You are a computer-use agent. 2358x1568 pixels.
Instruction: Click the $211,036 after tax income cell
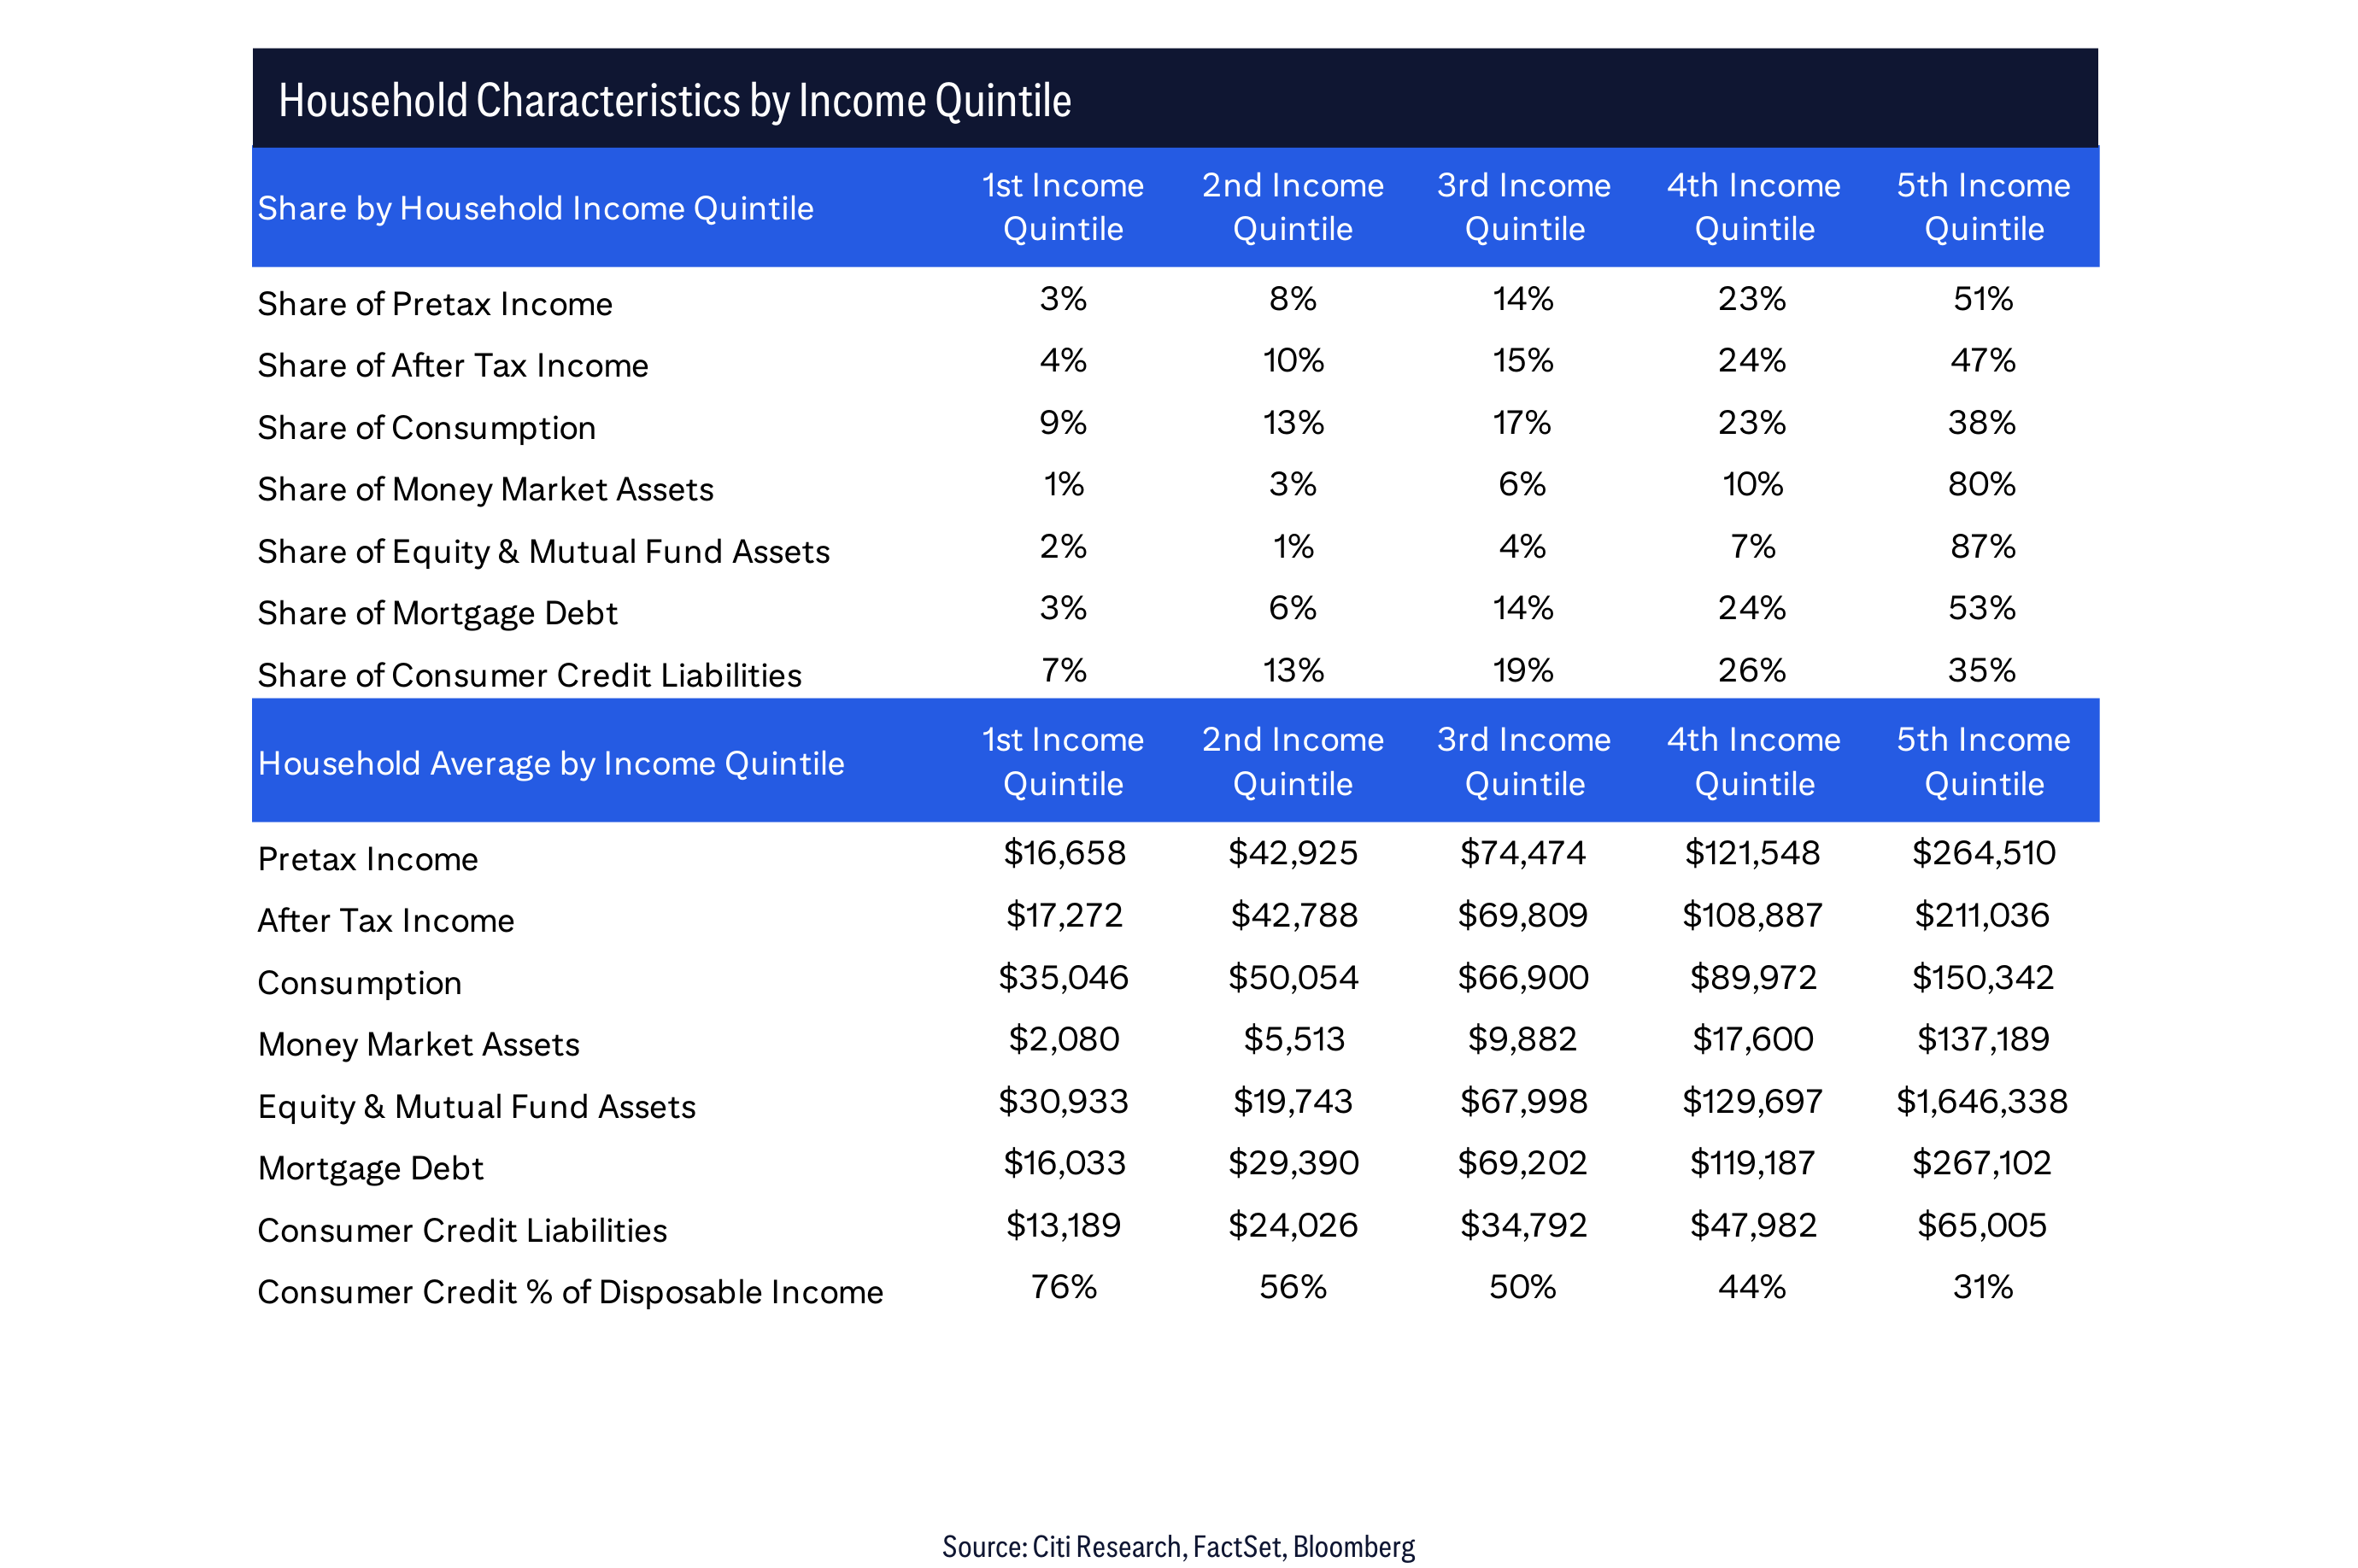(1982, 915)
